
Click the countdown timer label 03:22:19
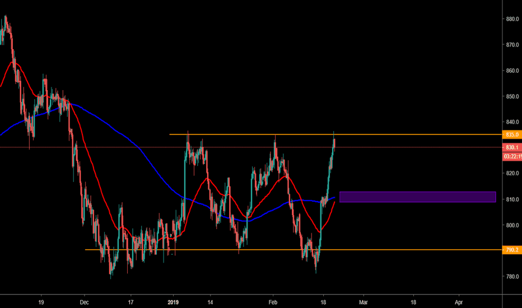tap(512, 156)
